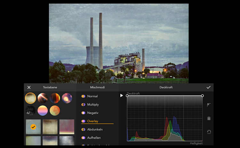This screenshot has height=148, width=240.
Task: Confirm changes with the checkmark icon
Action: (209, 87)
